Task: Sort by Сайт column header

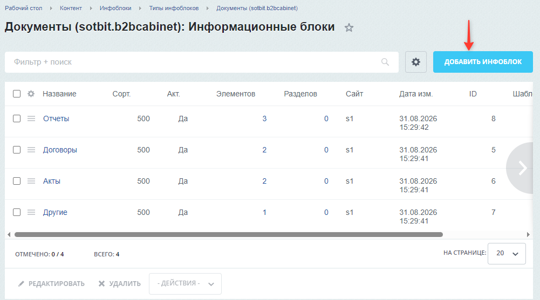Action: [354, 94]
